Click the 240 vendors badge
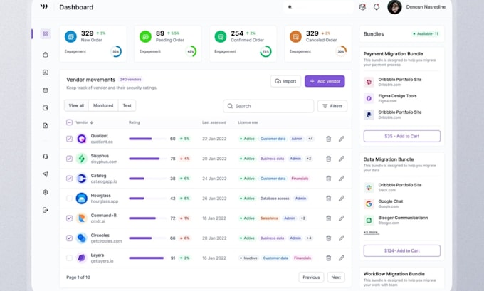This screenshot has width=484, height=291. point(130,80)
